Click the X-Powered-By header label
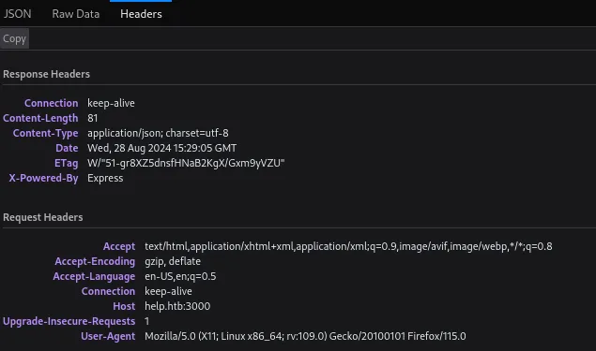596x351 pixels. (x=44, y=178)
